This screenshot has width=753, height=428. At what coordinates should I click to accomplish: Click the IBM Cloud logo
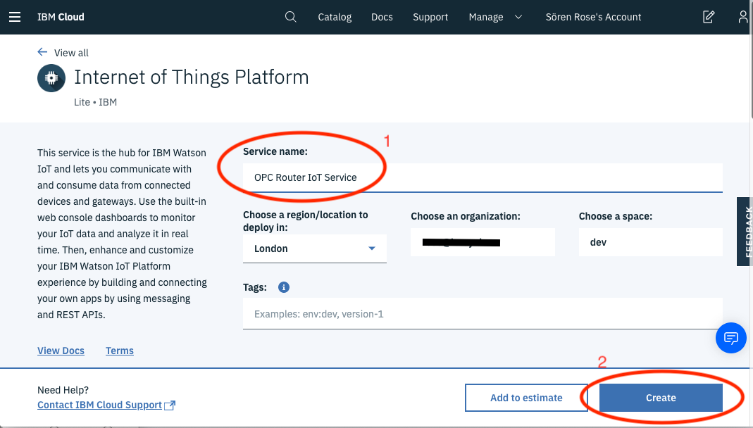click(61, 16)
